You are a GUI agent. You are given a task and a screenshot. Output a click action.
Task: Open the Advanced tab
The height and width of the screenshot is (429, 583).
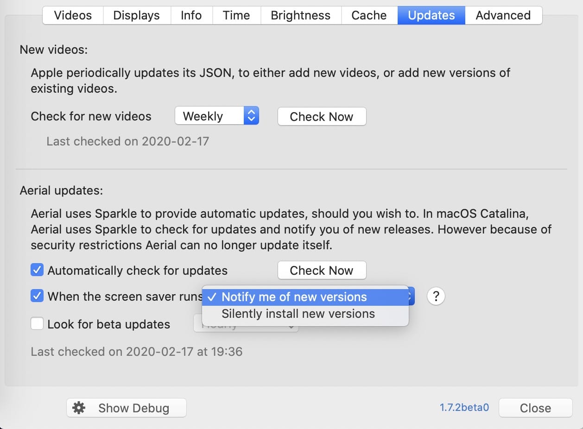click(503, 15)
